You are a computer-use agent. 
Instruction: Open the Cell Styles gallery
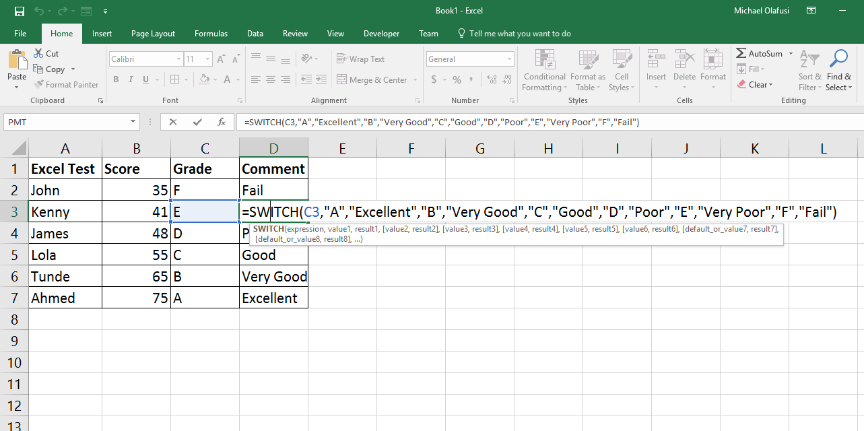click(x=621, y=71)
